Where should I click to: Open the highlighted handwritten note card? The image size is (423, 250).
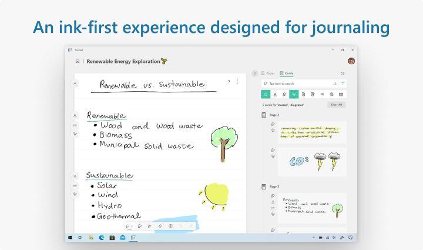pos(312,132)
